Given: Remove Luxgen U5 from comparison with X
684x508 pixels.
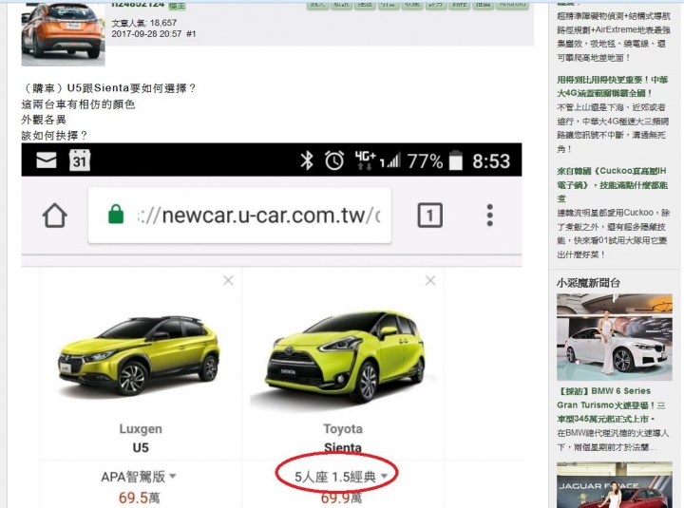Looking at the screenshot, I should pos(228,280).
